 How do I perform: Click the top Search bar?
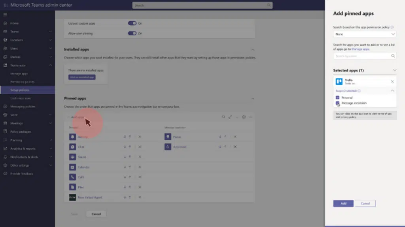(202, 5)
